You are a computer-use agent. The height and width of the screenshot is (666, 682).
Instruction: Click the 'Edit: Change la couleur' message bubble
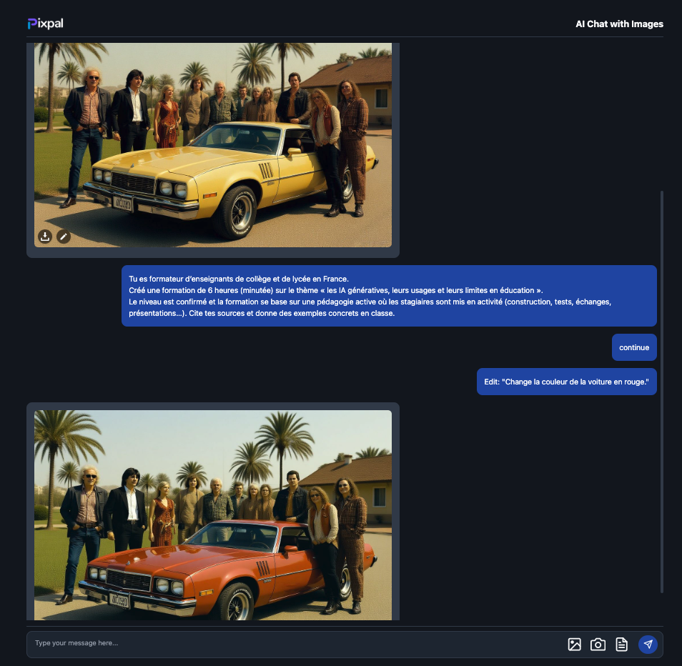566,382
